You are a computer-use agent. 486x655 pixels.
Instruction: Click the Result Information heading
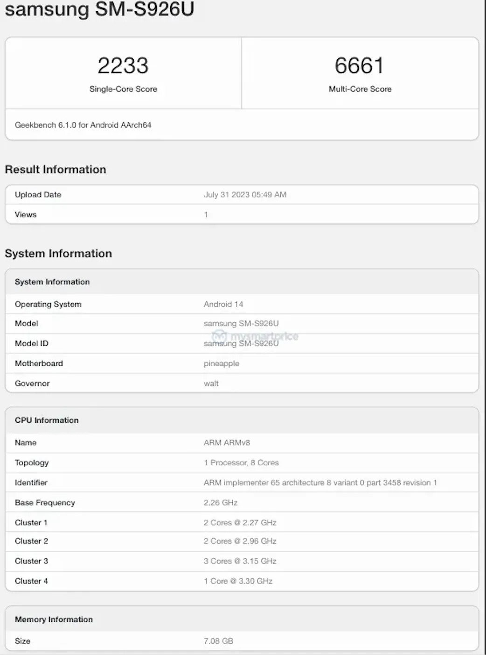click(56, 169)
